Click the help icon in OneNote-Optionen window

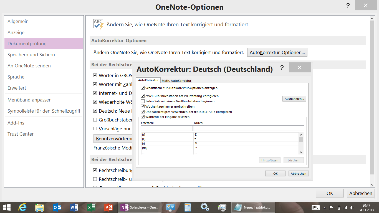[x=348, y=5]
